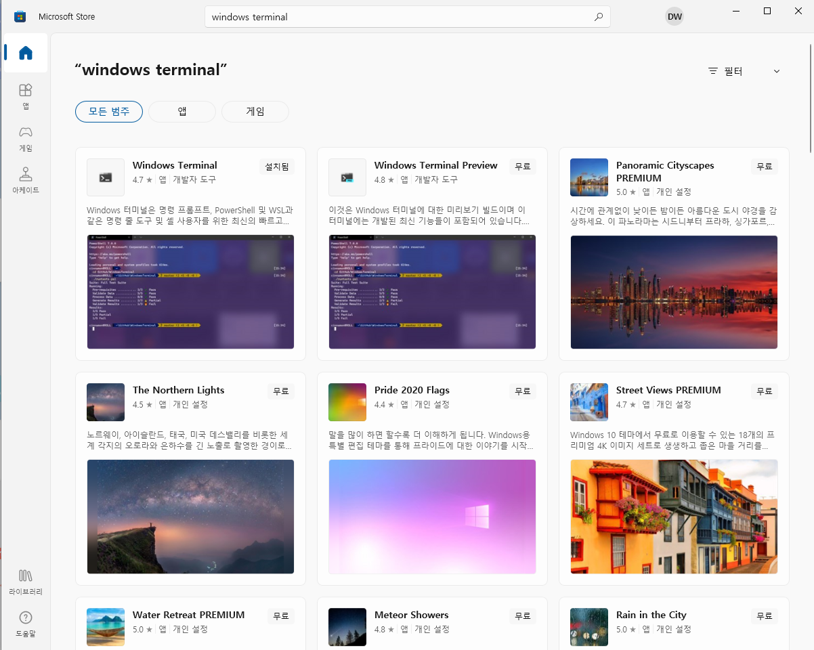The width and height of the screenshot is (814, 650).
Task: Click the vertical scrollbar thumb
Action: tap(811, 98)
